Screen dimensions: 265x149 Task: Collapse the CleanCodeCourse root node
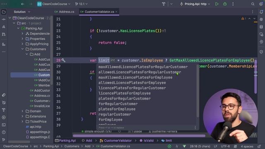[x=10, y=18]
